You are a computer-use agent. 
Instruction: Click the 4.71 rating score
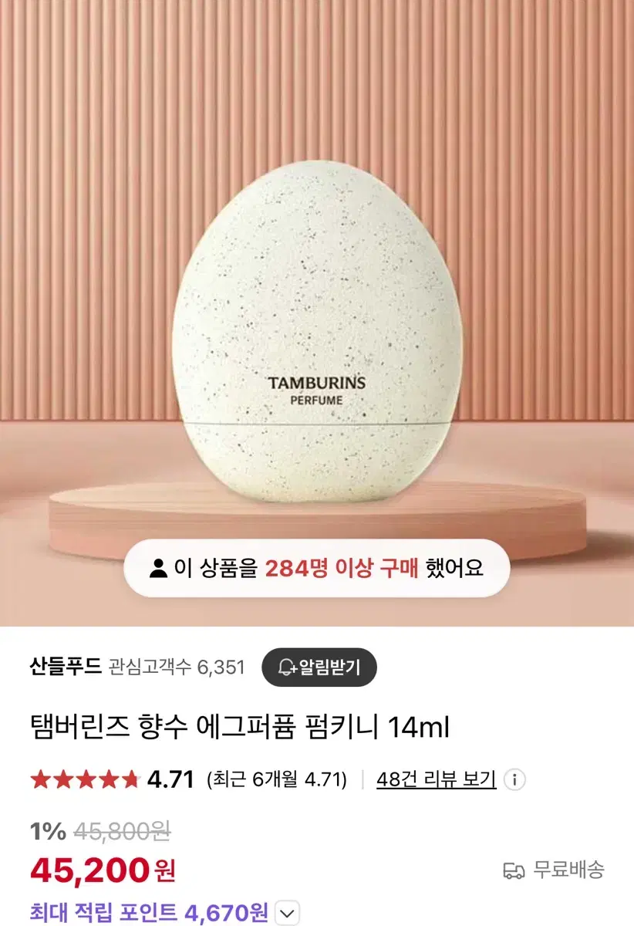[170, 779]
